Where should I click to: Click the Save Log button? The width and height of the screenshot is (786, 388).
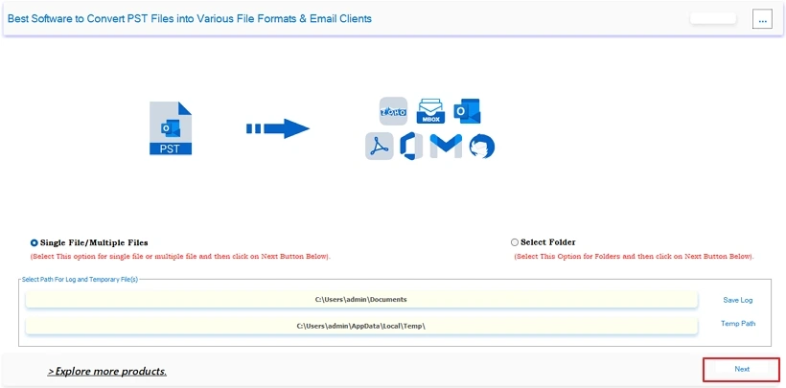[737, 300]
